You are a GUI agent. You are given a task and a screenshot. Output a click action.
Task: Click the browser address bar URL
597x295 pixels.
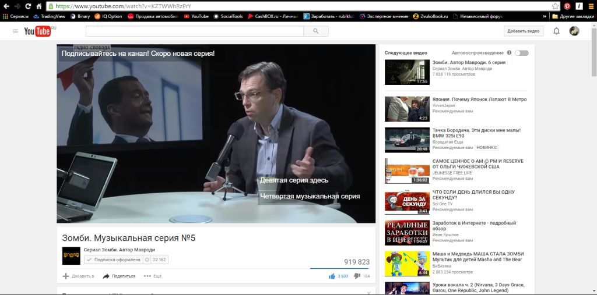pos(123,6)
